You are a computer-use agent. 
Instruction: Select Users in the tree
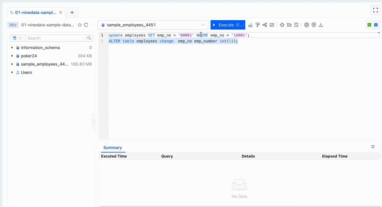(x=27, y=73)
